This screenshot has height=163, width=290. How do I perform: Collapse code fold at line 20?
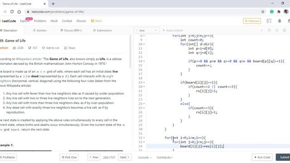[144, 86]
